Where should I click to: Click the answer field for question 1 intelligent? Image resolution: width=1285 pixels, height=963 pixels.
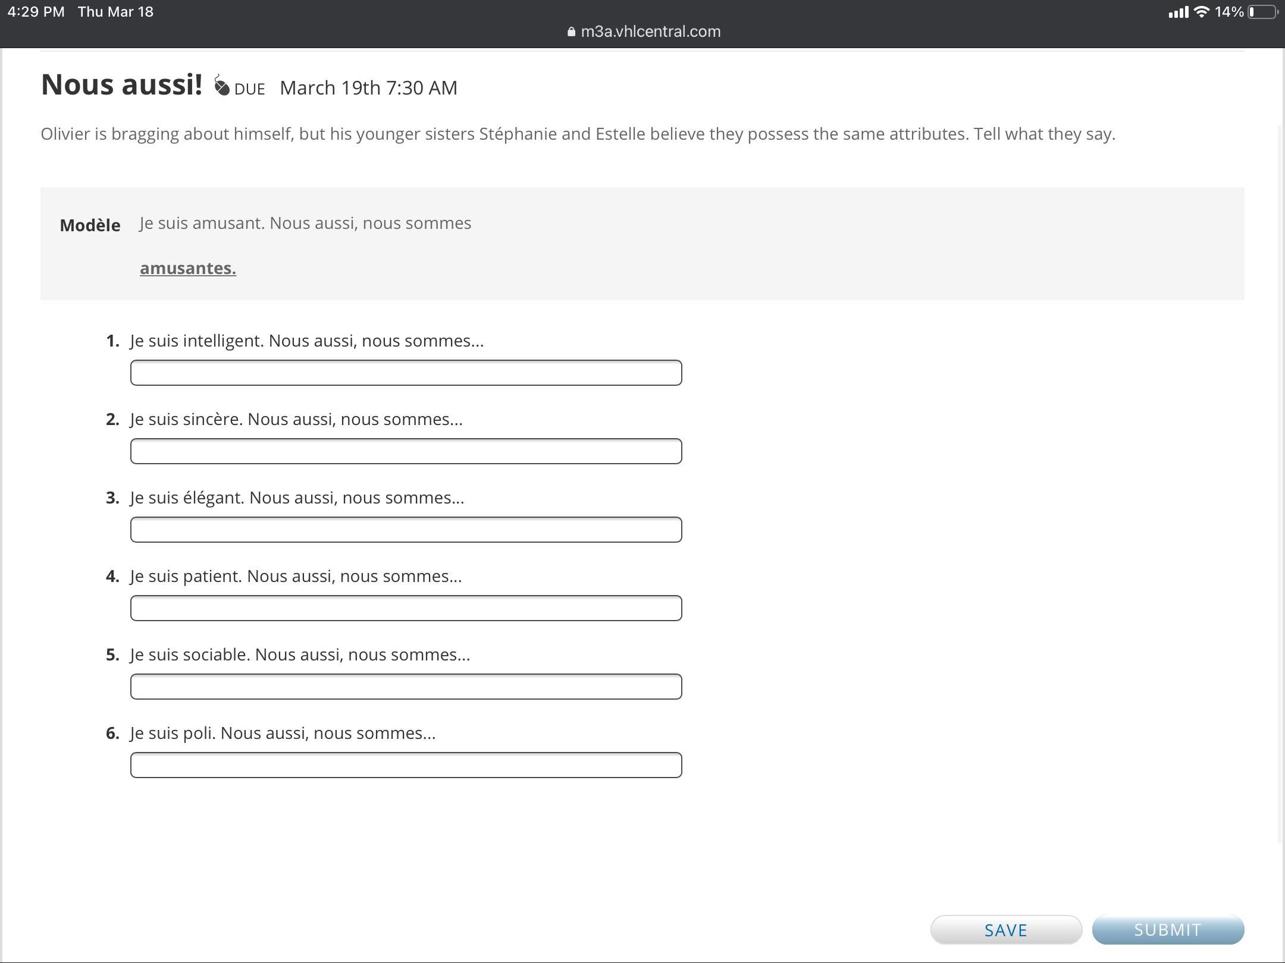406,373
